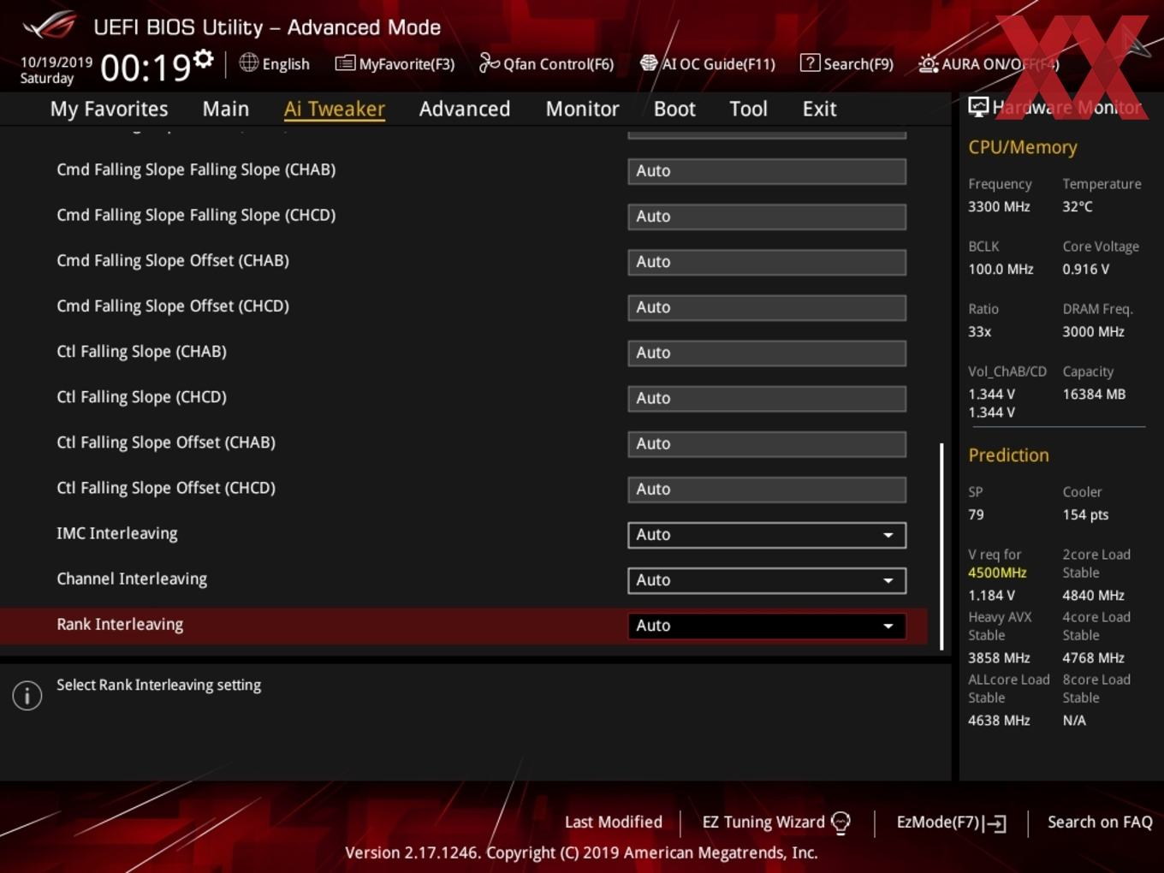
Task: Expand IMC Interleaving dropdown arrow
Action: [x=888, y=535]
